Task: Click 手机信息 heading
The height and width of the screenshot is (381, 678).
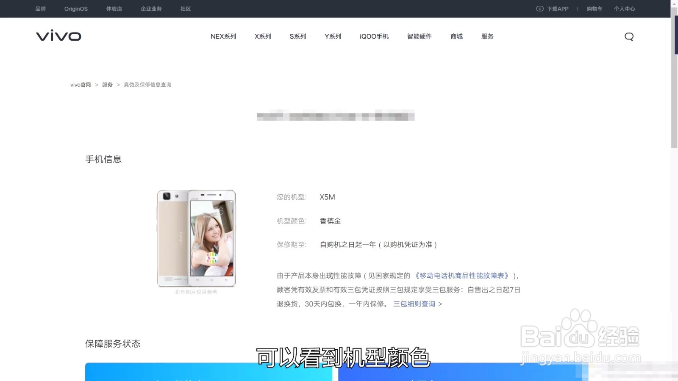Action: (x=103, y=159)
